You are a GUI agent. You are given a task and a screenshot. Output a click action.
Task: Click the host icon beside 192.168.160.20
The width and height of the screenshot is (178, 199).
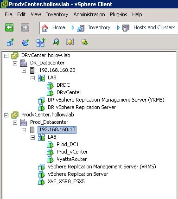(x=32, y=71)
